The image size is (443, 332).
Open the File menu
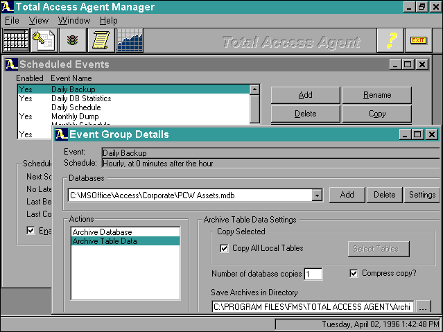12,21
